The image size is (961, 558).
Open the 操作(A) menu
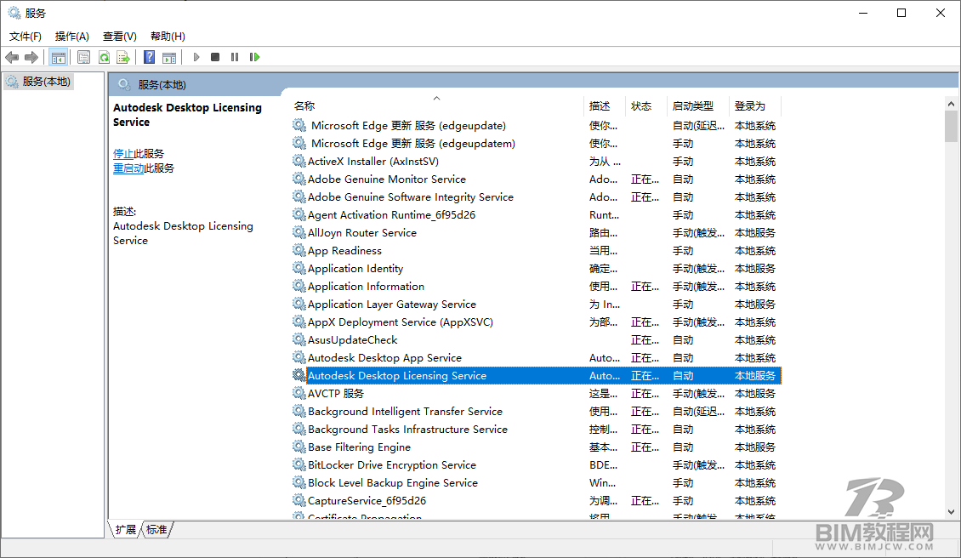point(71,37)
